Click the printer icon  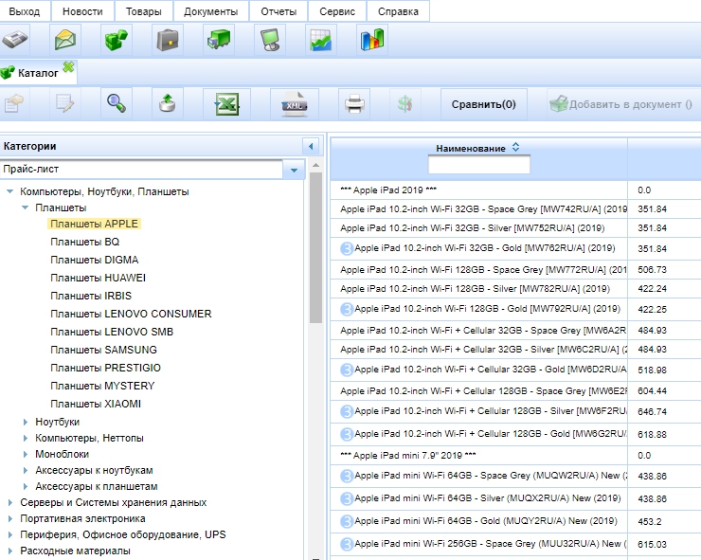pyautogui.click(x=354, y=104)
